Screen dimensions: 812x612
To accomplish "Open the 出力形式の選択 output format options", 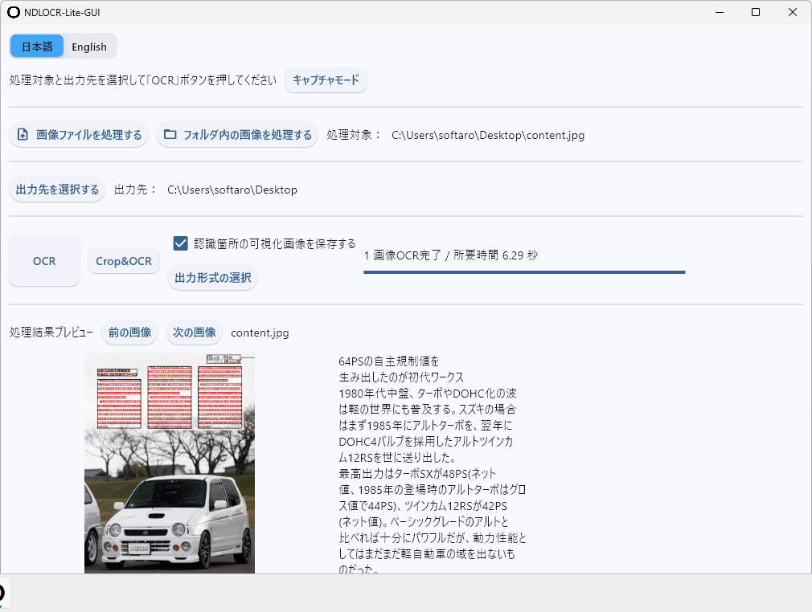I will click(x=213, y=278).
